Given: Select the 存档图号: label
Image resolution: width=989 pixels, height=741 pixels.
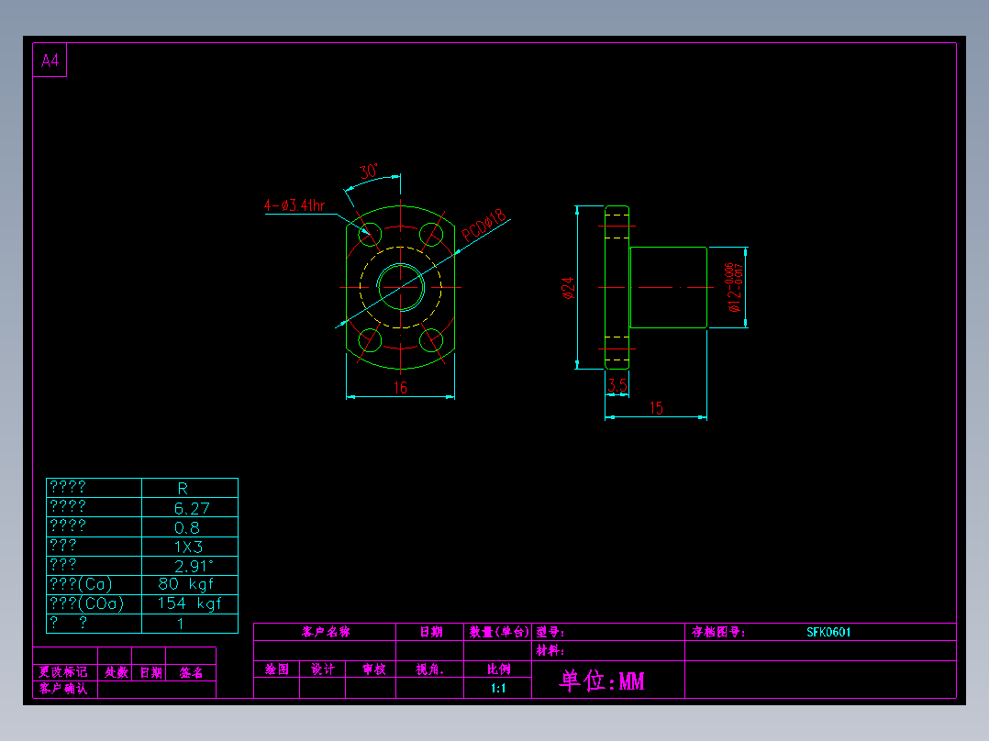Looking at the screenshot, I should tap(718, 632).
